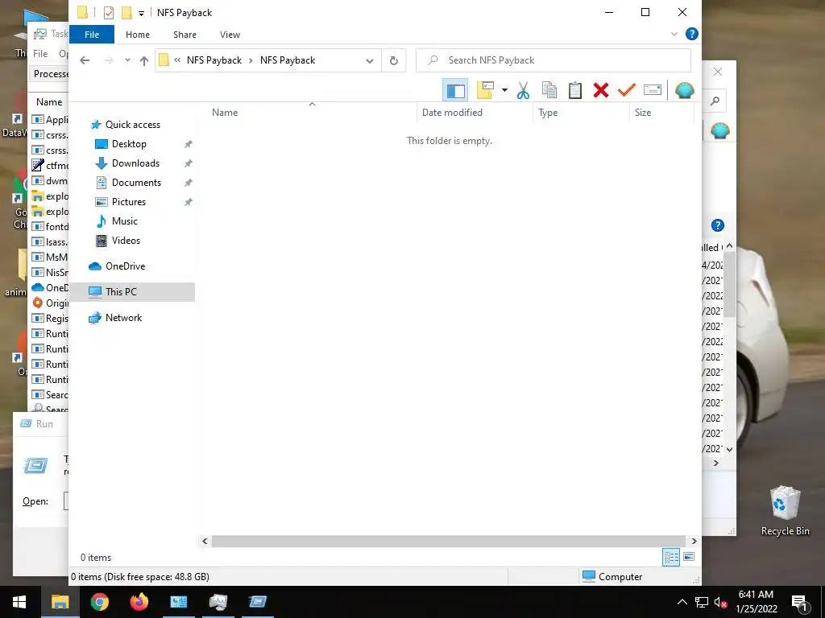Expand the ribbon with the chevron
The height and width of the screenshot is (618, 825).
(x=674, y=35)
